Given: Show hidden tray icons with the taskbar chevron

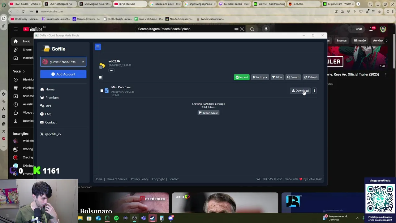Looking at the screenshot, I should coord(357,218).
